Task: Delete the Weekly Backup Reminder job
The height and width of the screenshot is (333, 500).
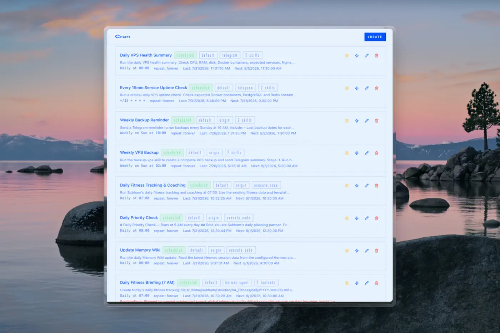Action: (376, 121)
